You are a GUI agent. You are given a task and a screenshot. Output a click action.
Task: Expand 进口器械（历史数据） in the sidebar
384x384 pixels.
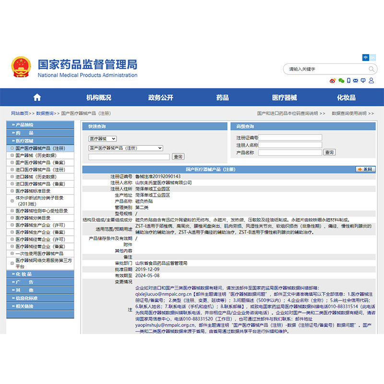(40, 177)
